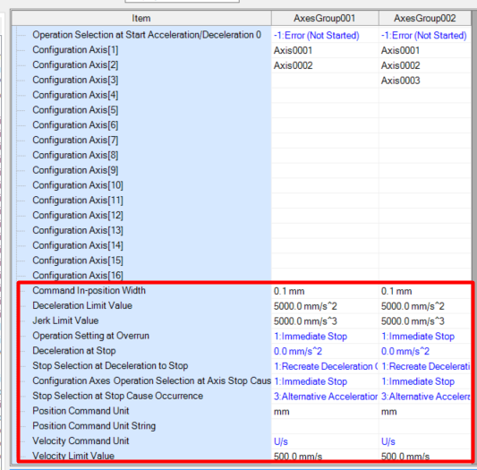Screen dimensions: 477x470
Task: Select the Jerk Limit Value row label
Action: (65, 320)
